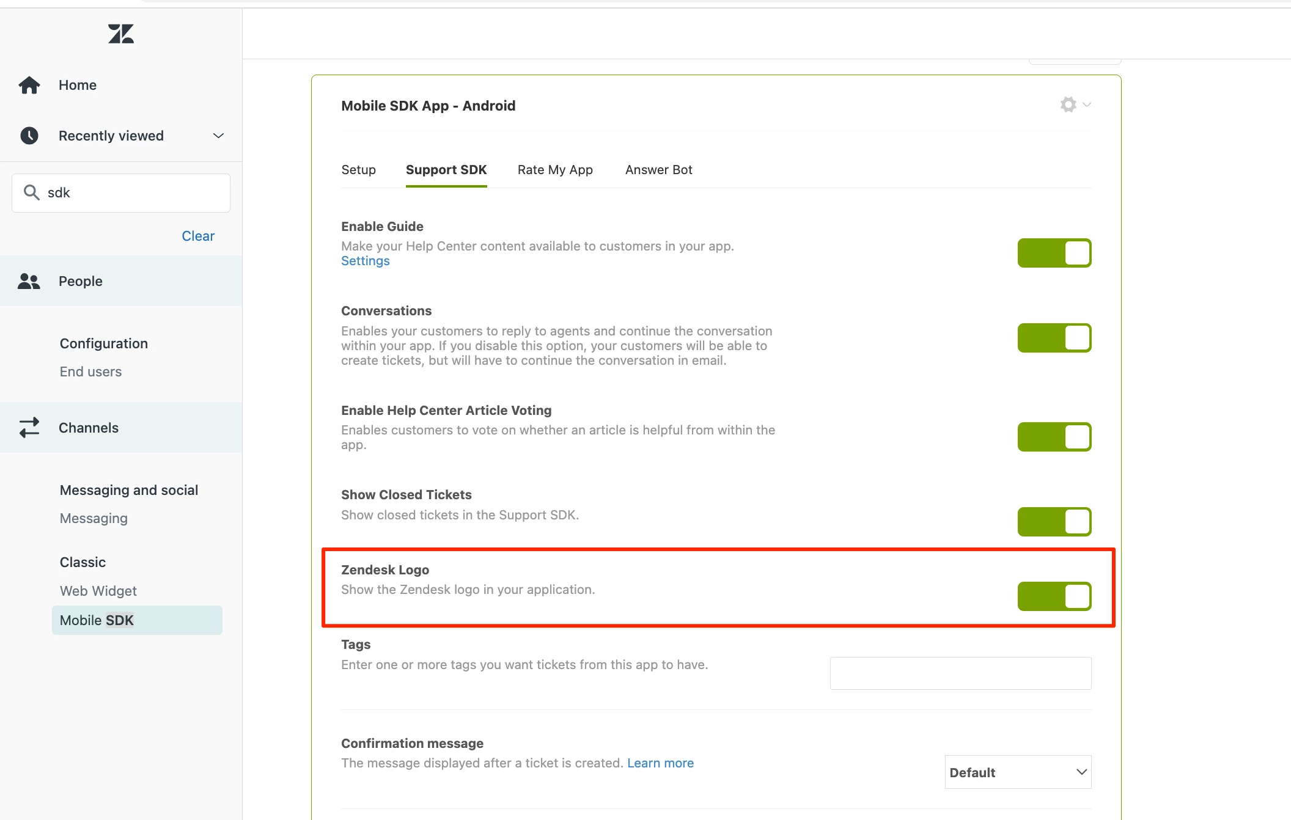
Task: Select Web Widget in sidebar
Action: tap(98, 591)
